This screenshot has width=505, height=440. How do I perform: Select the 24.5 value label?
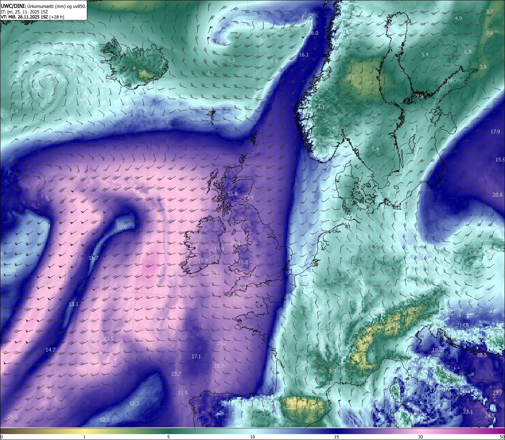(490, 416)
